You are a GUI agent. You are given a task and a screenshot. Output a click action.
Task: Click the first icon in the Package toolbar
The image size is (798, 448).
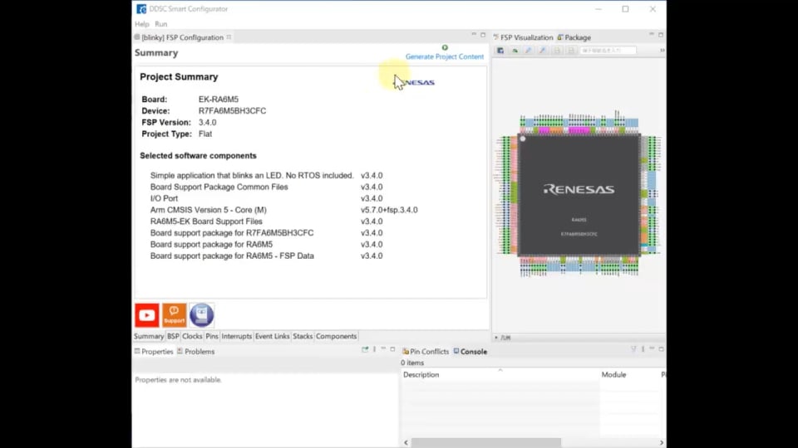(x=500, y=51)
